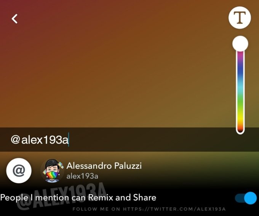Select the rainbow mask Bitmoji avatar
Viewport: 259px width, 216px height.
click(x=53, y=171)
